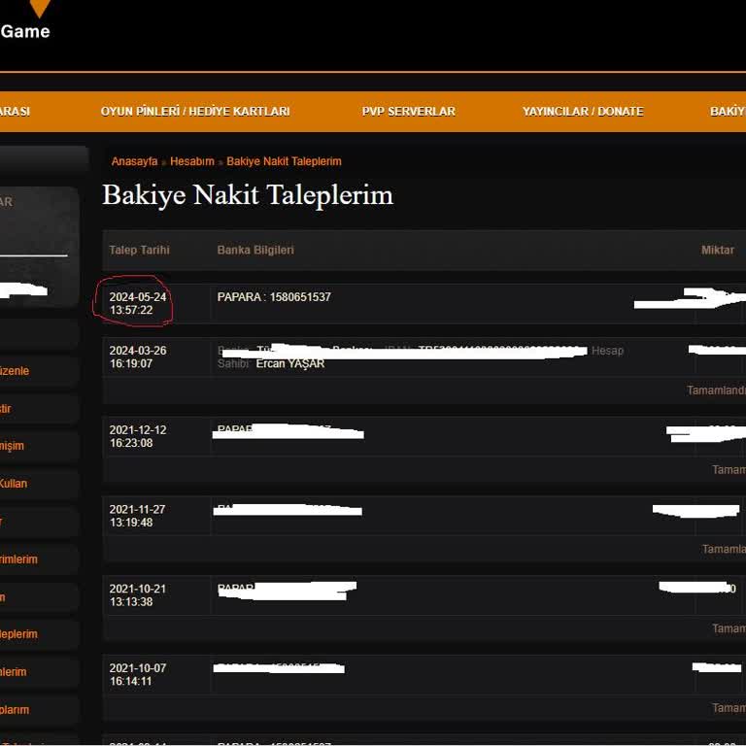This screenshot has width=746, height=746.
Task: Click Bakiye Nakit Taleplerim breadcrumb
Action: [284, 161]
